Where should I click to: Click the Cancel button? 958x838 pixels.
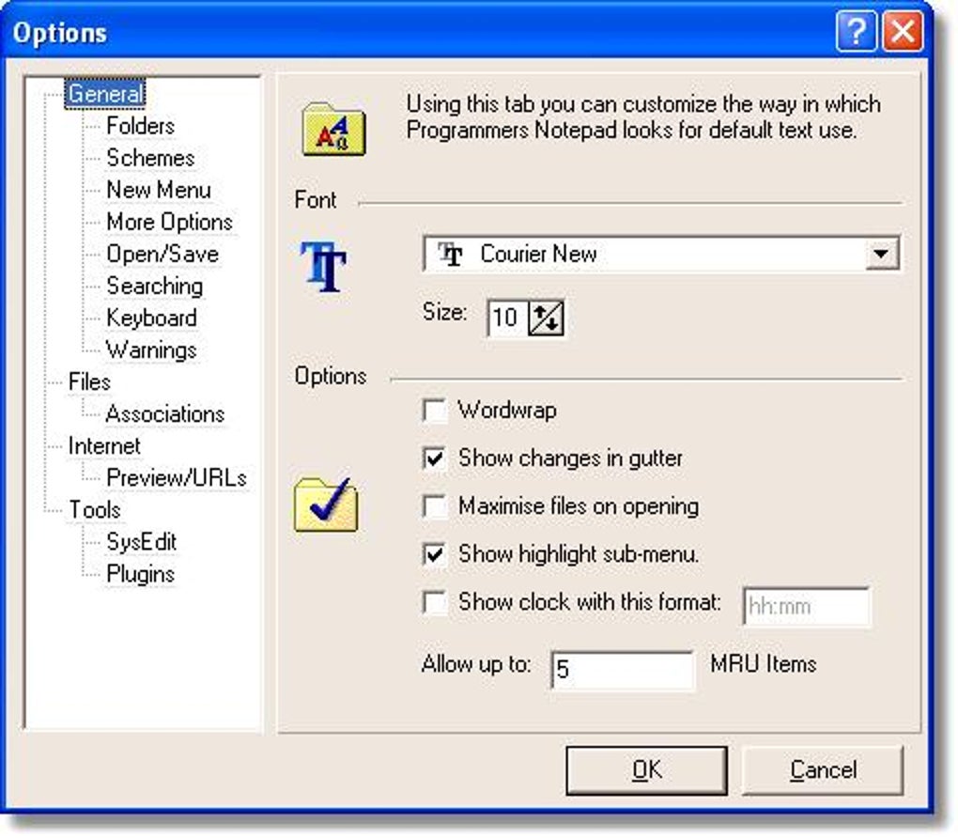(x=823, y=769)
